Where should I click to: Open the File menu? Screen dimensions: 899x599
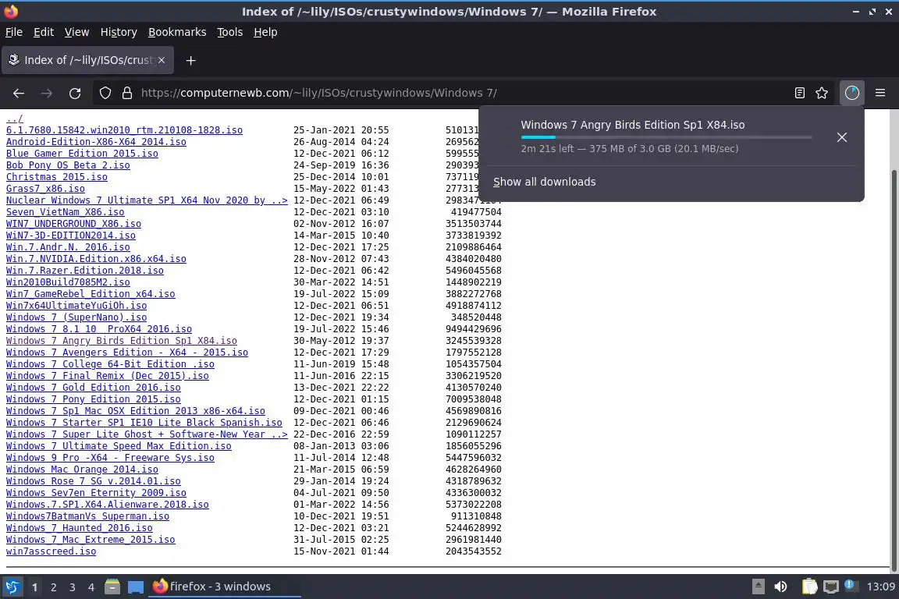click(x=14, y=32)
